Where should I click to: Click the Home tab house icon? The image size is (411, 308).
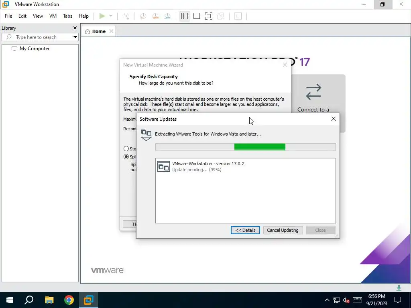coord(87,31)
